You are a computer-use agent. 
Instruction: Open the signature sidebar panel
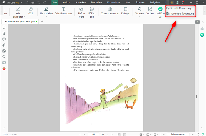4,63
